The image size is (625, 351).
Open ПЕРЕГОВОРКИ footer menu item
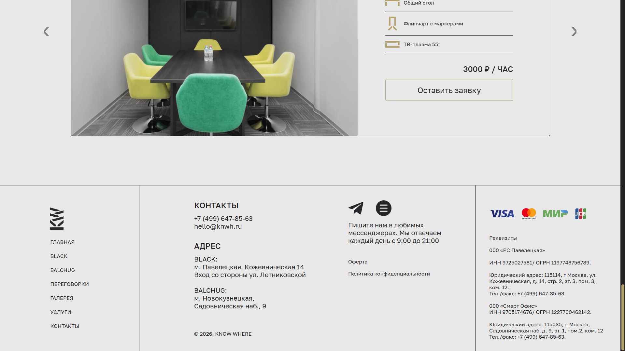pyautogui.click(x=70, y=284)
